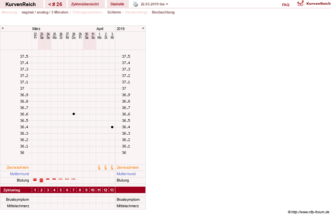Screen dimensions: 331x216
Task: Open the Zyklenübersicht tab
Action: (x=85, y=4)
